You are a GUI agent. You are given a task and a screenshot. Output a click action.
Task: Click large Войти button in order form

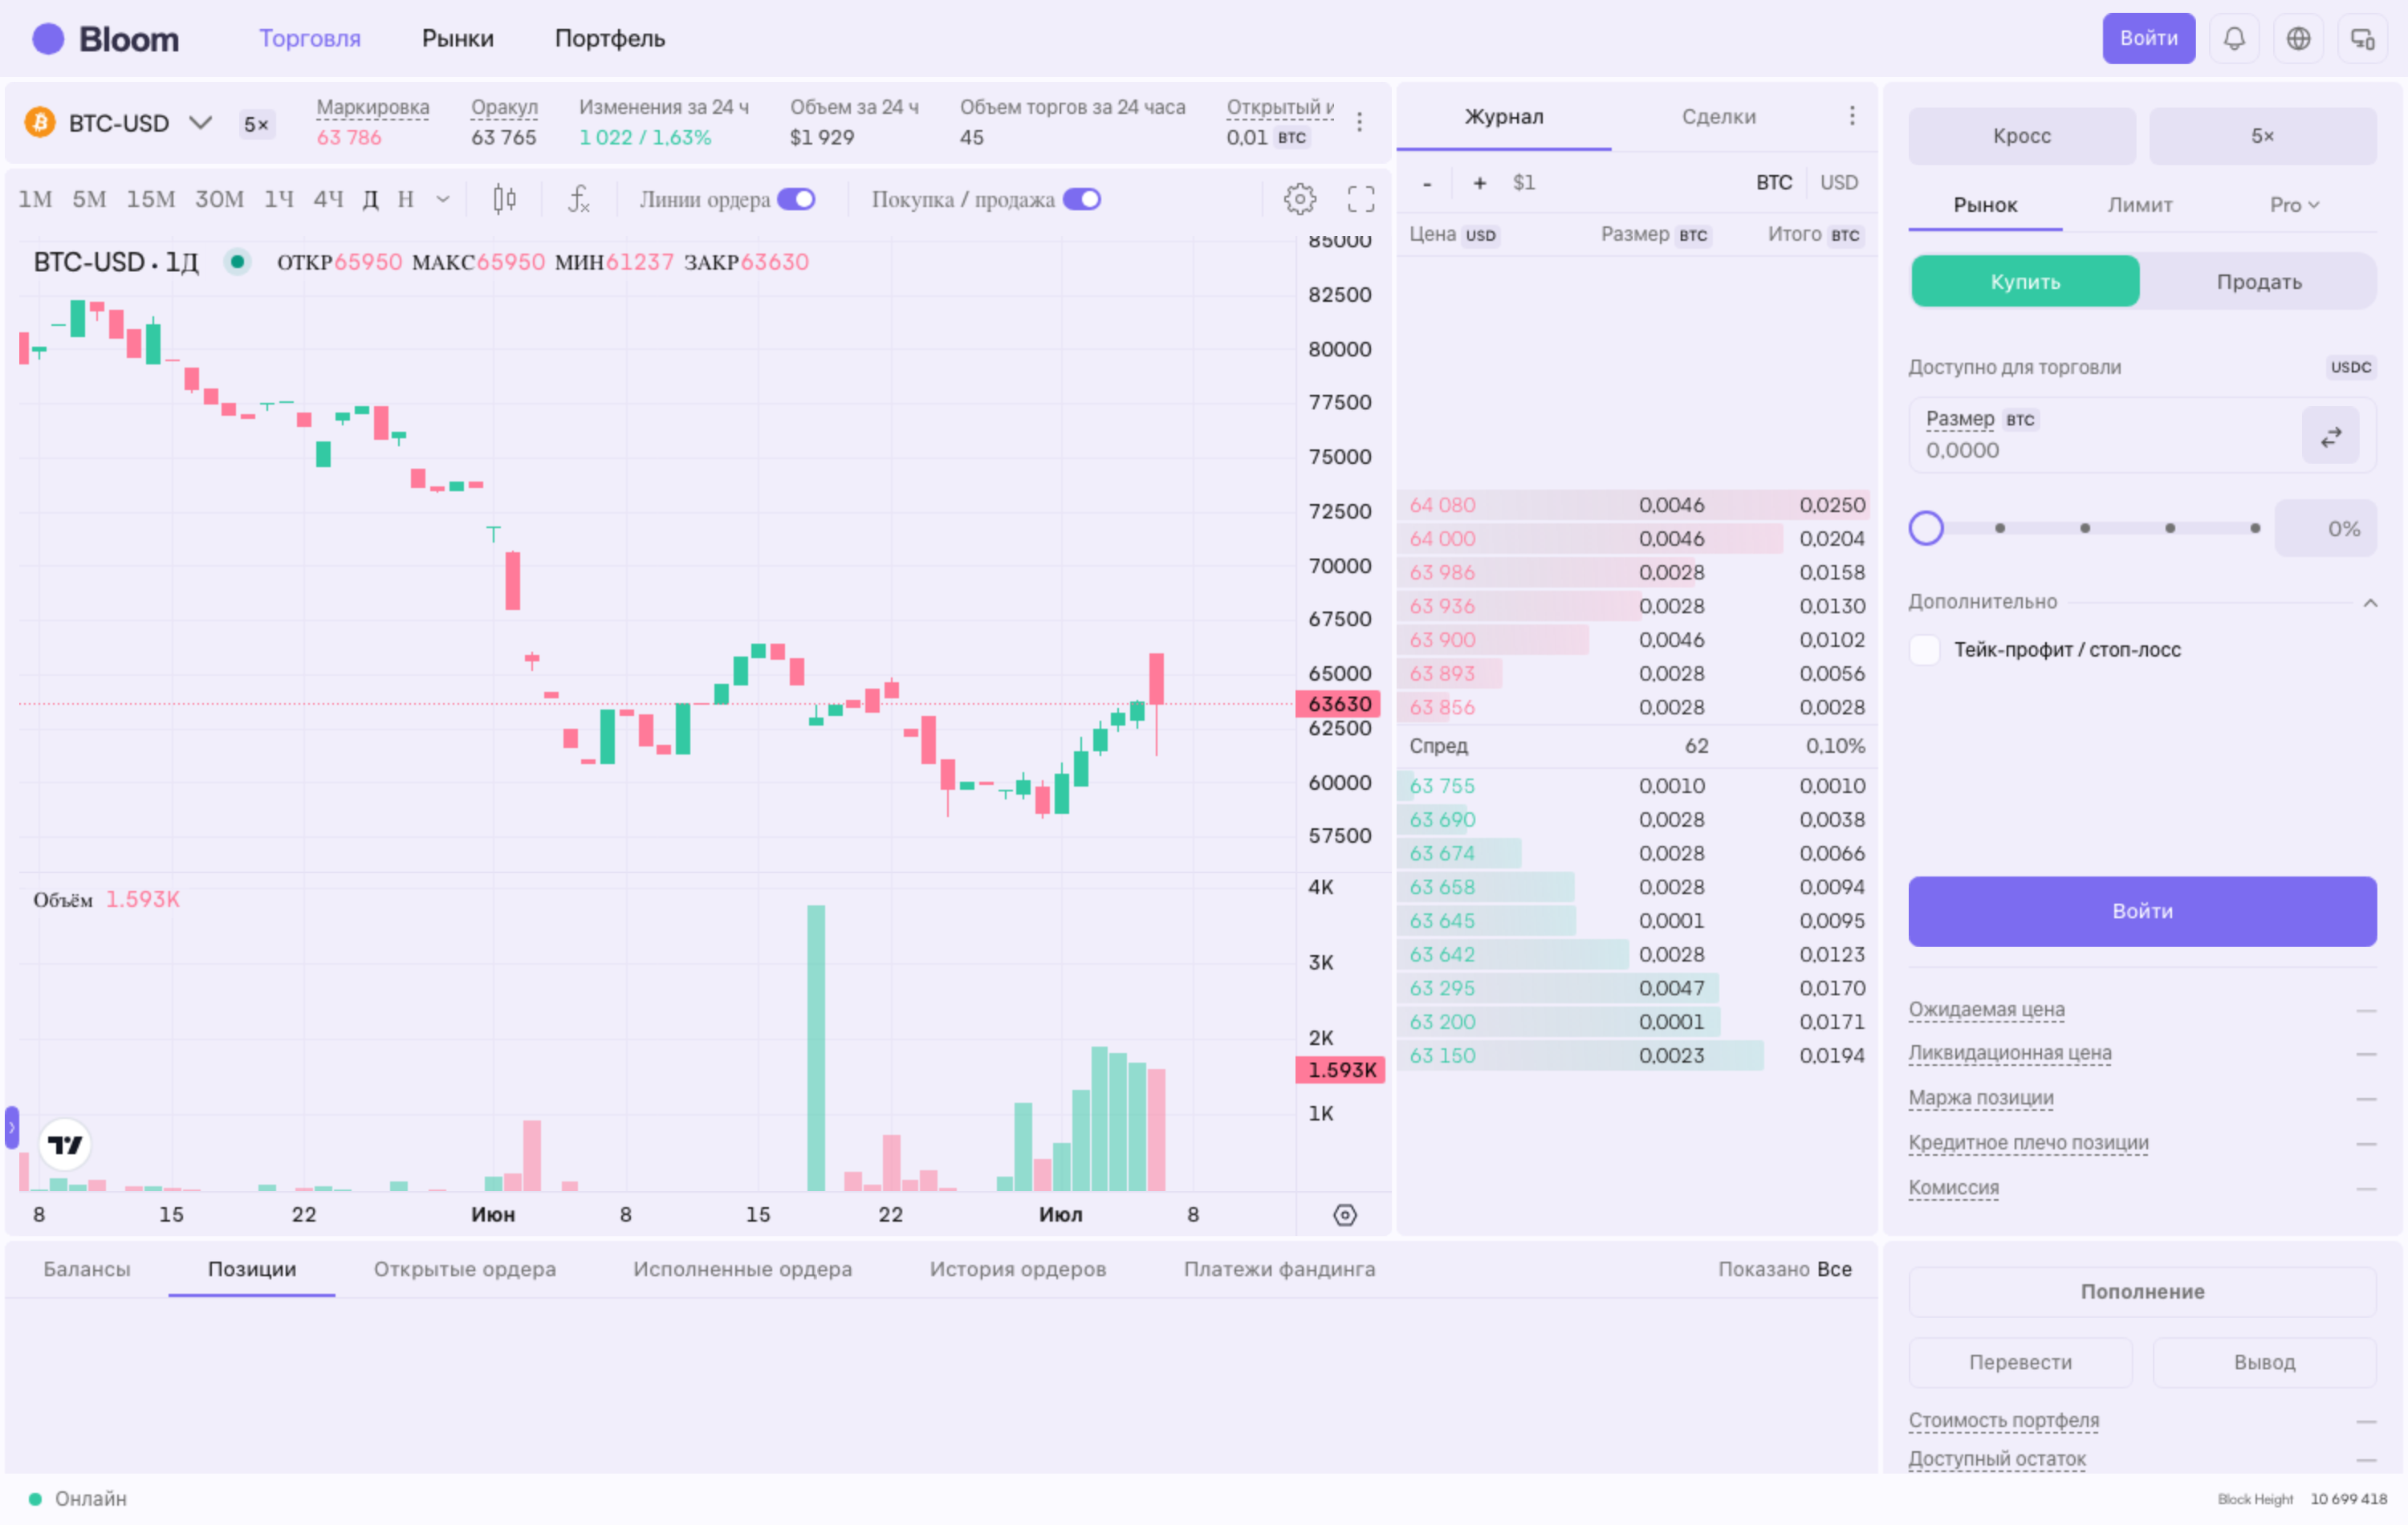pyautogui.click(x=2142, y=911)
